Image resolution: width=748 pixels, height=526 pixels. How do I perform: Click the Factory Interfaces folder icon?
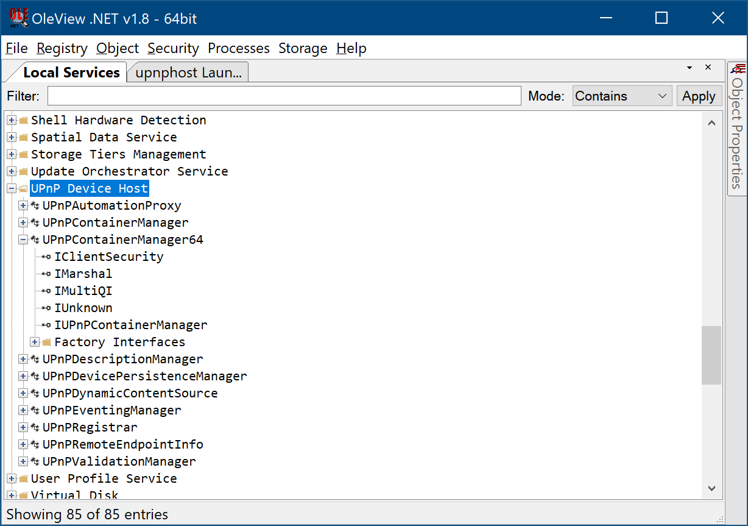46,342
